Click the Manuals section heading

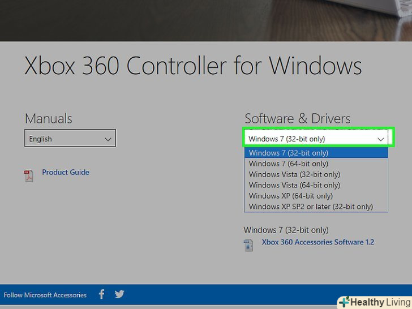tap(48, 118)
